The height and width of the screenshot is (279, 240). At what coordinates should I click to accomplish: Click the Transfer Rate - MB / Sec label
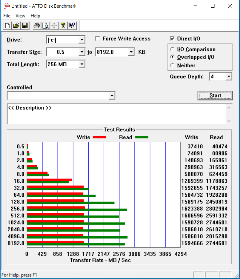coord(100,260)
